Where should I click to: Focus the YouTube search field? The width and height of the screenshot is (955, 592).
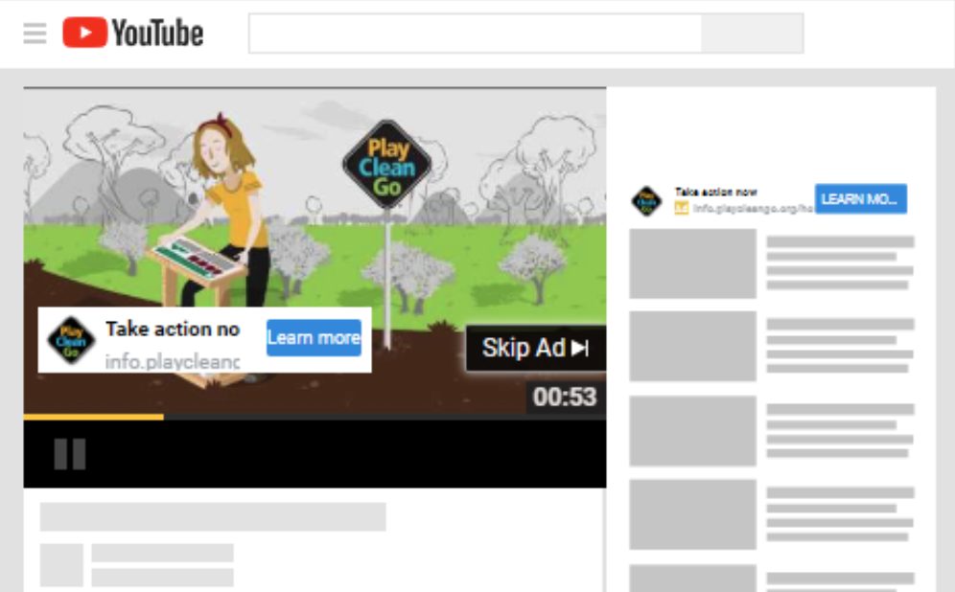click(475, 34)
